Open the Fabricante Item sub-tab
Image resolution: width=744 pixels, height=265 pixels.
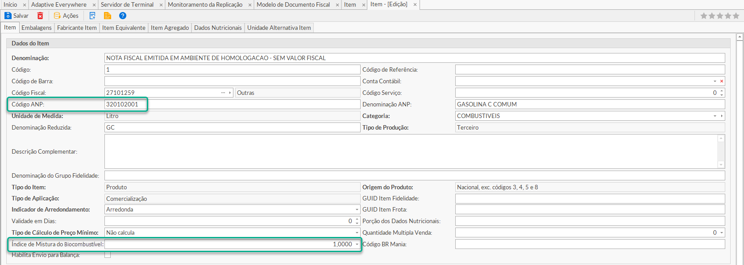(x=77, y=28)
